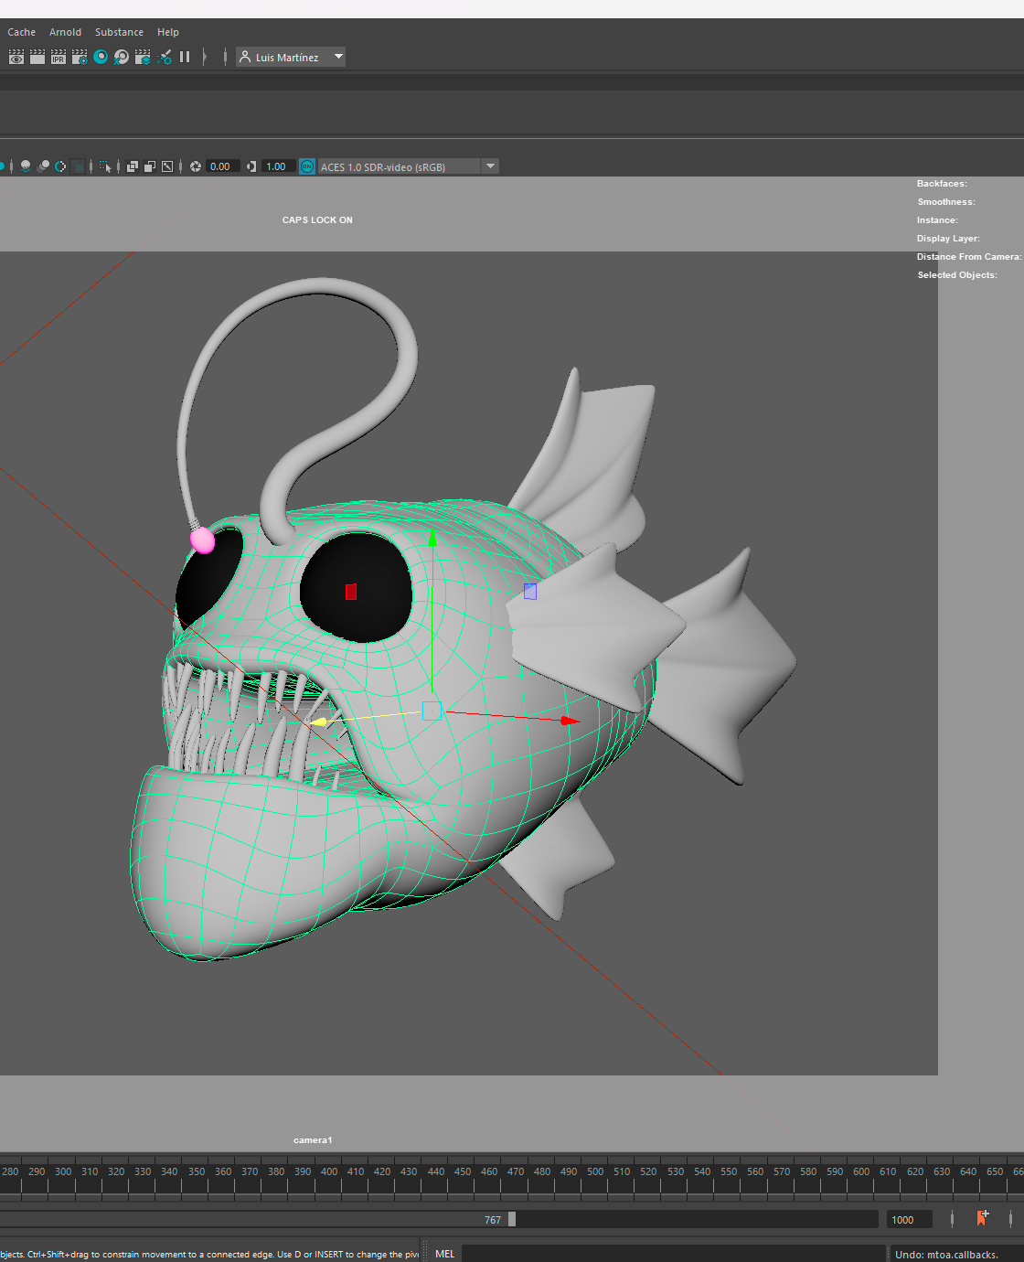1024x1262 pixels.
Task: Add a timeline bookmark with orange icon
Action: coord(982,1218)
